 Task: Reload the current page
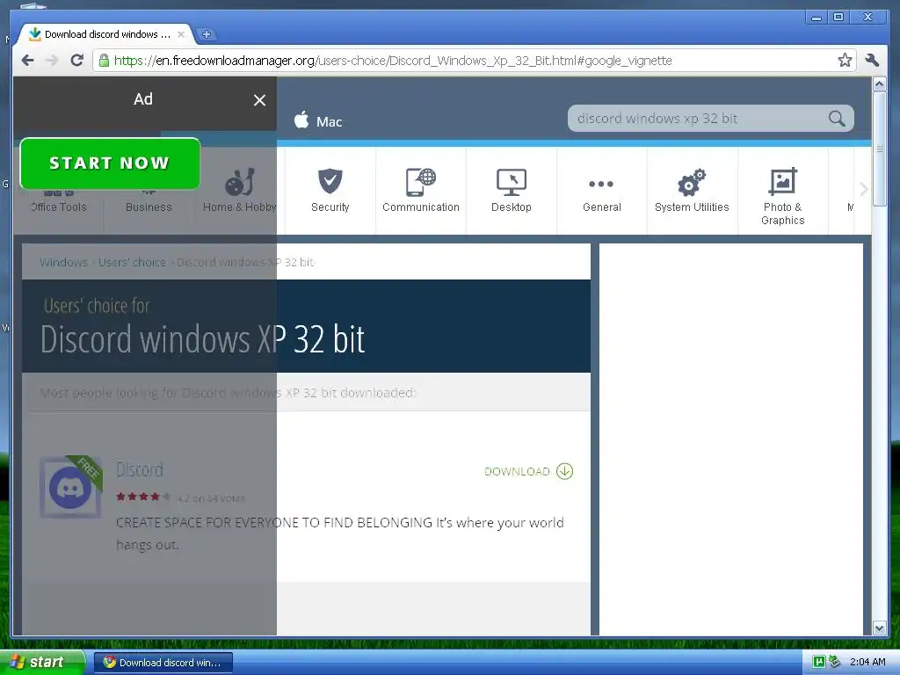coord(77,61)
